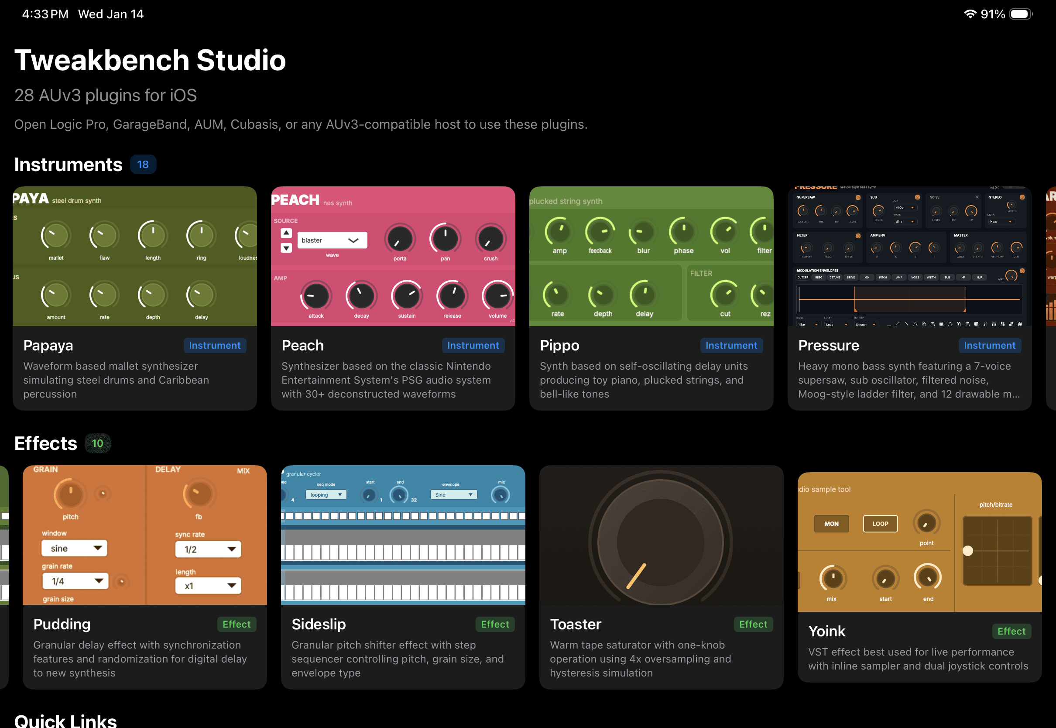Click the Papaya flaw knob
The width and height of the screenshot is (1056, 728).
pos(104,235)
